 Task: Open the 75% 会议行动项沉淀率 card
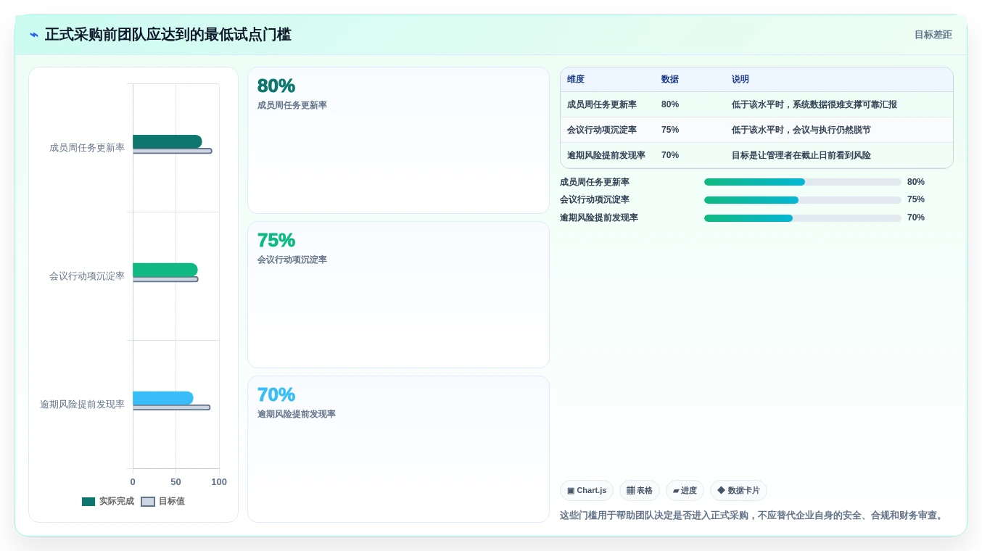[398, 295]
